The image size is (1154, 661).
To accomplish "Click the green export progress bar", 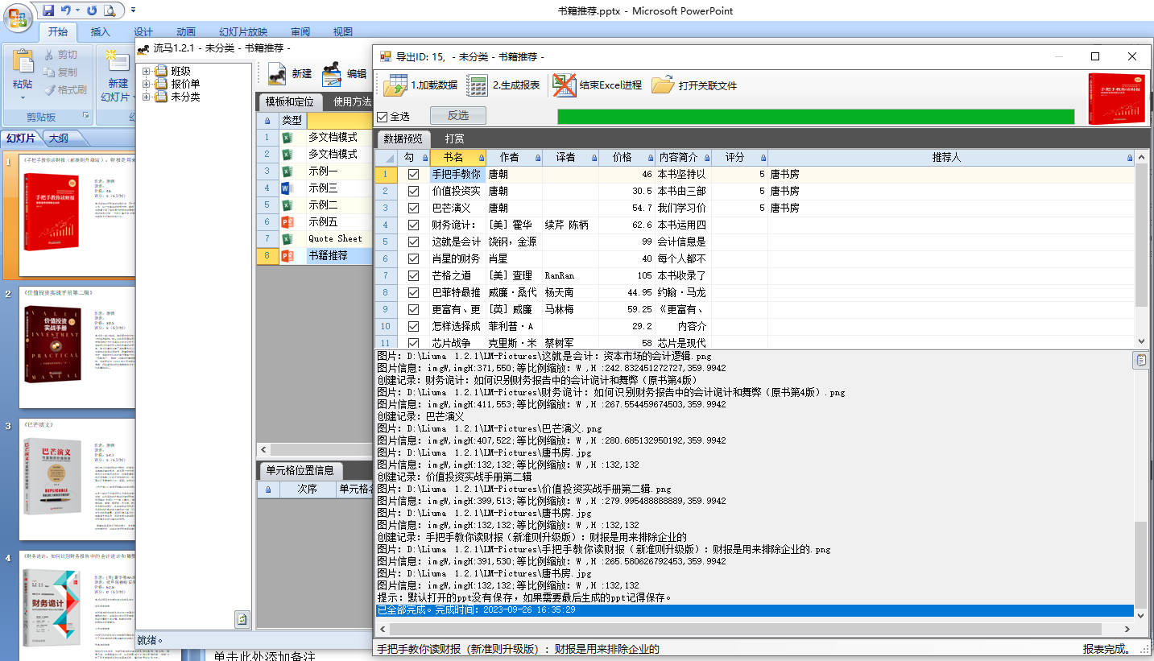I will [x=816, y=117].
